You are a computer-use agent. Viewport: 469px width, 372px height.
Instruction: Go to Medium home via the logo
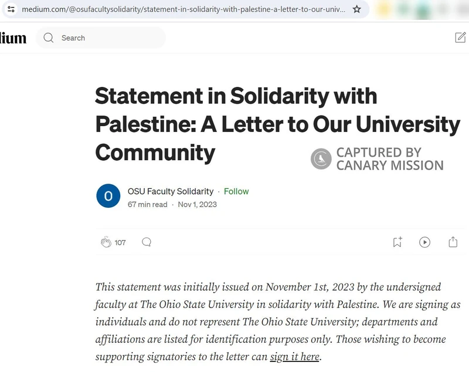[x=13, y=38]
